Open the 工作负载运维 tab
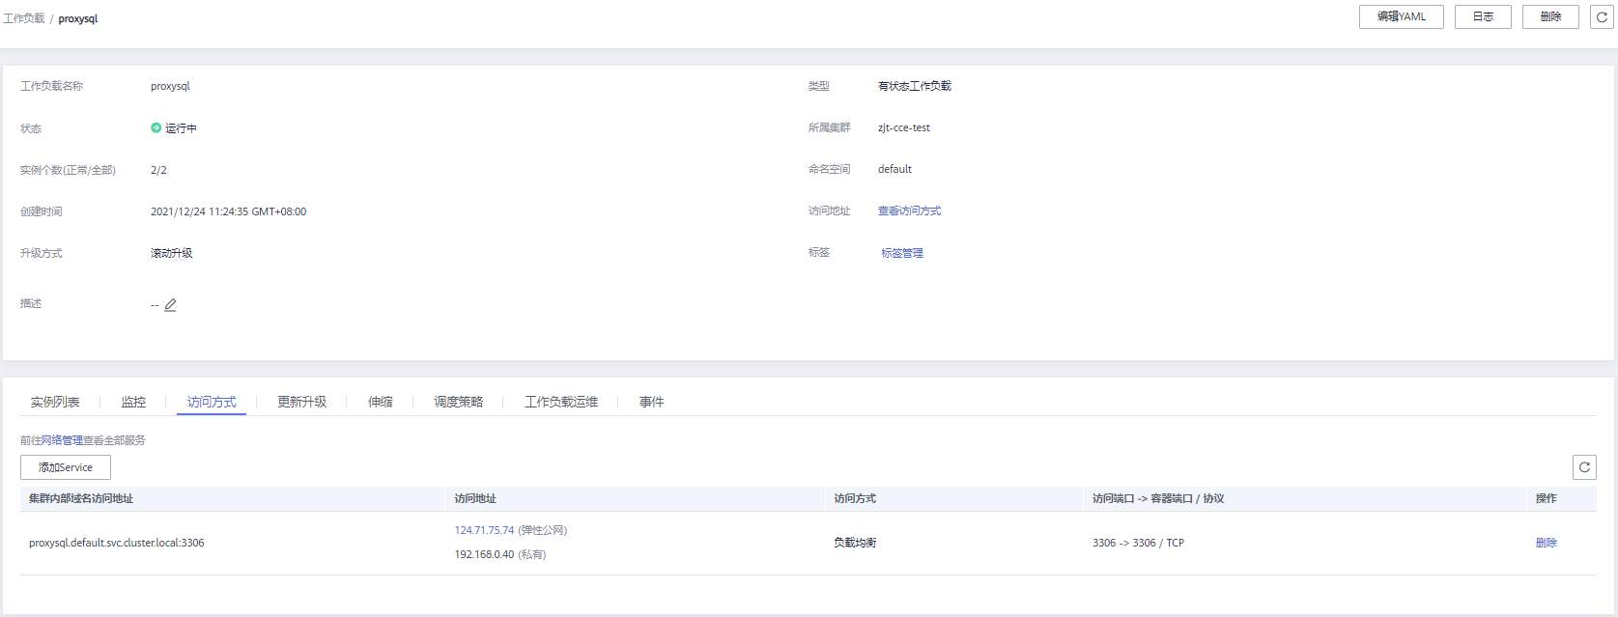This screenshot has height=617, width=1618. coord(561,402)
